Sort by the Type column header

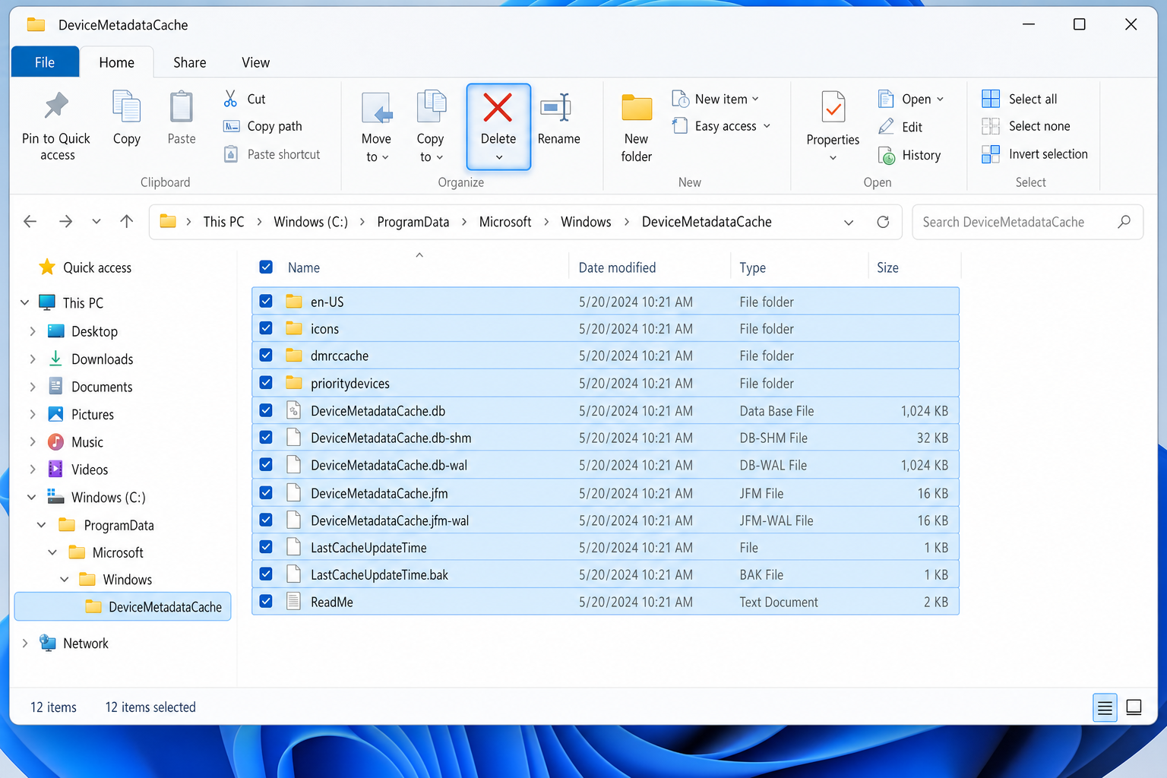pos(753,267)
